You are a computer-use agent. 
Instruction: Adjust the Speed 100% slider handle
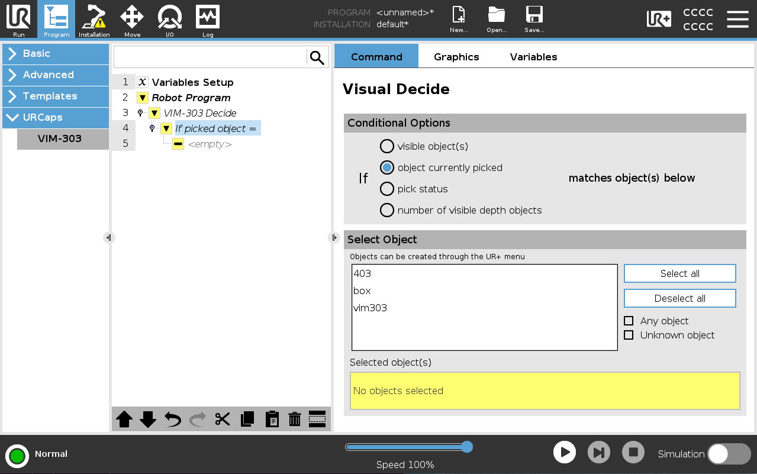coord(467,447)
